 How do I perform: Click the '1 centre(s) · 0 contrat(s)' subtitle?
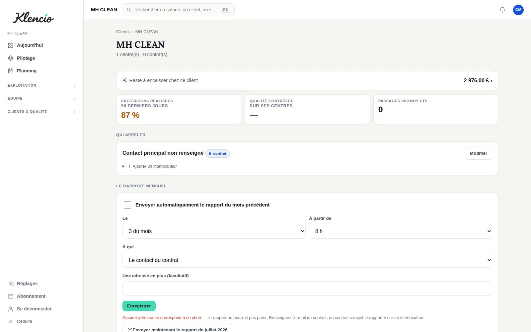(142, 54)
